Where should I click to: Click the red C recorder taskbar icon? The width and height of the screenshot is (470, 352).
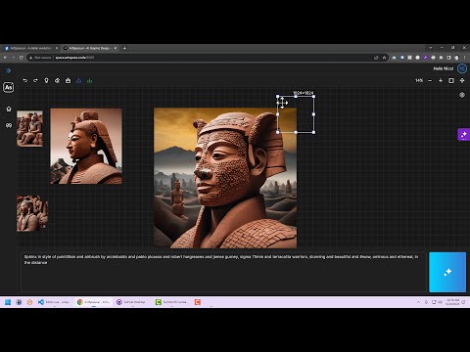coord(198,302)
